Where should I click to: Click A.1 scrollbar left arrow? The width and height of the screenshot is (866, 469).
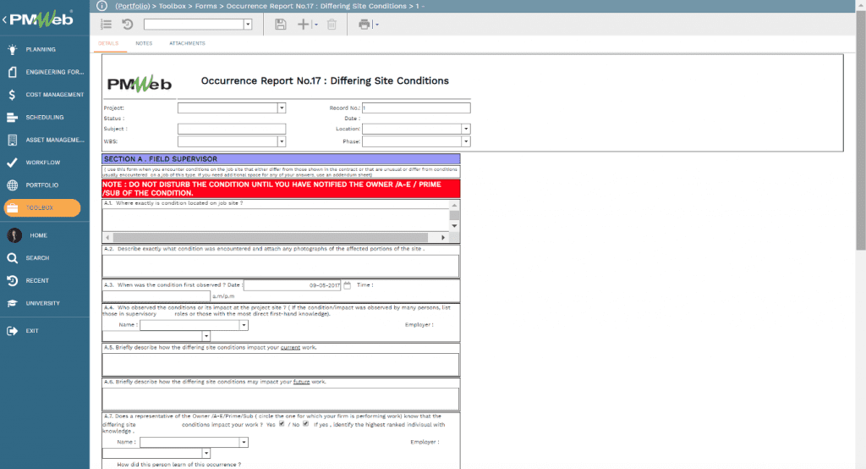107,237
